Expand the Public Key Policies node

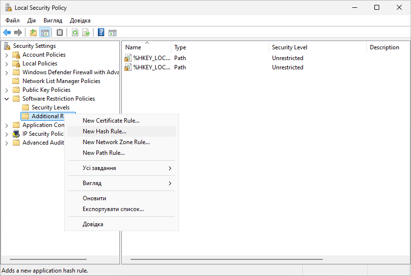click(x=6, y=90)
